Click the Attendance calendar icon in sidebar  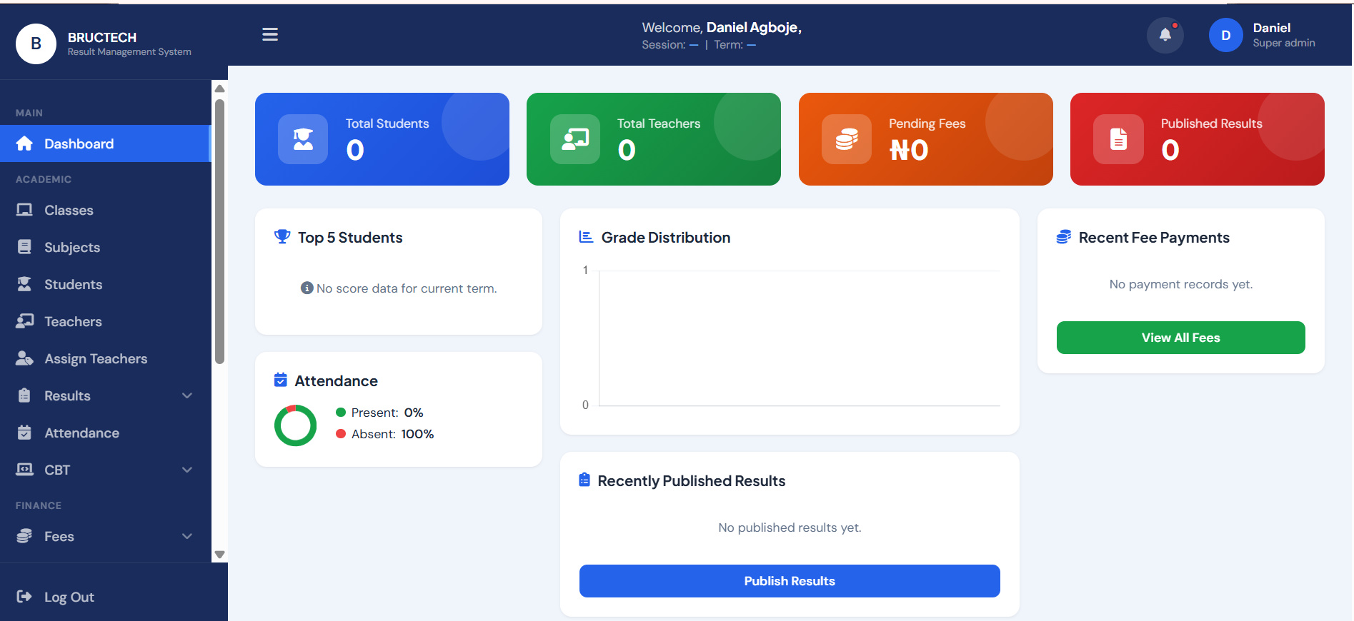click(x=24, y=433)
